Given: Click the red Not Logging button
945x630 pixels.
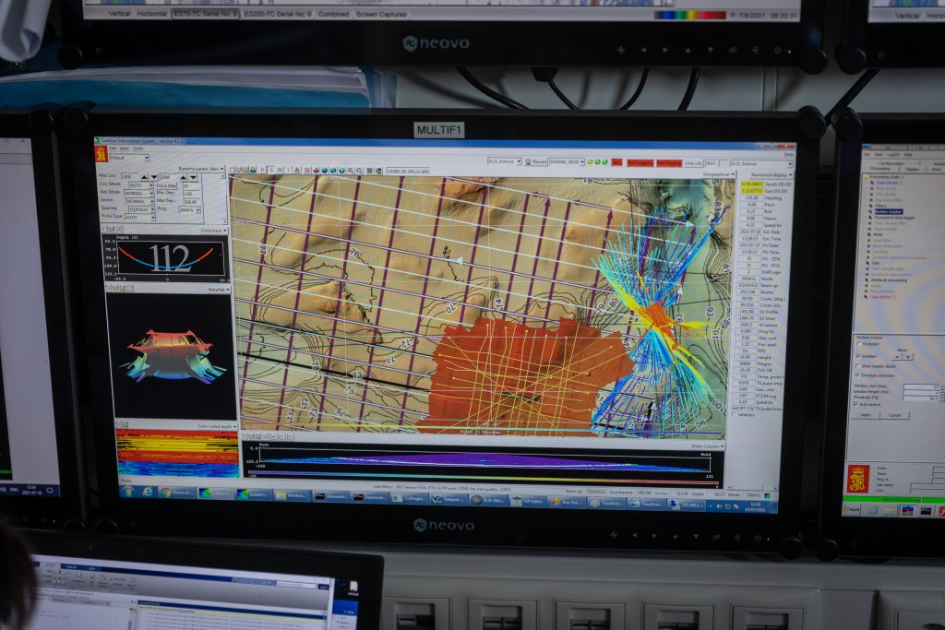Looking at the screenshot, I should [641, 162].
